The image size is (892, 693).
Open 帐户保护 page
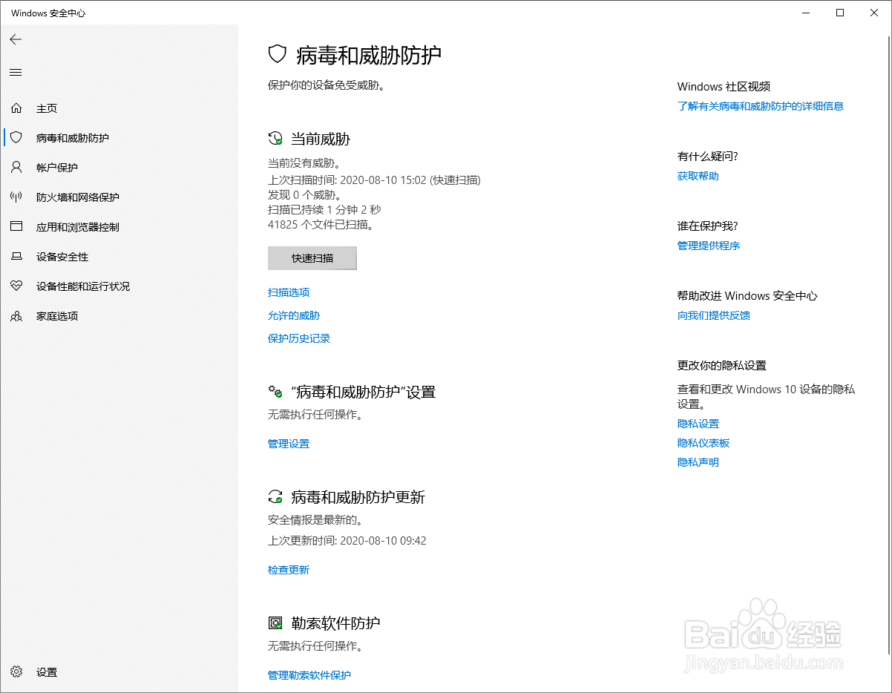[x=57, y=168]
